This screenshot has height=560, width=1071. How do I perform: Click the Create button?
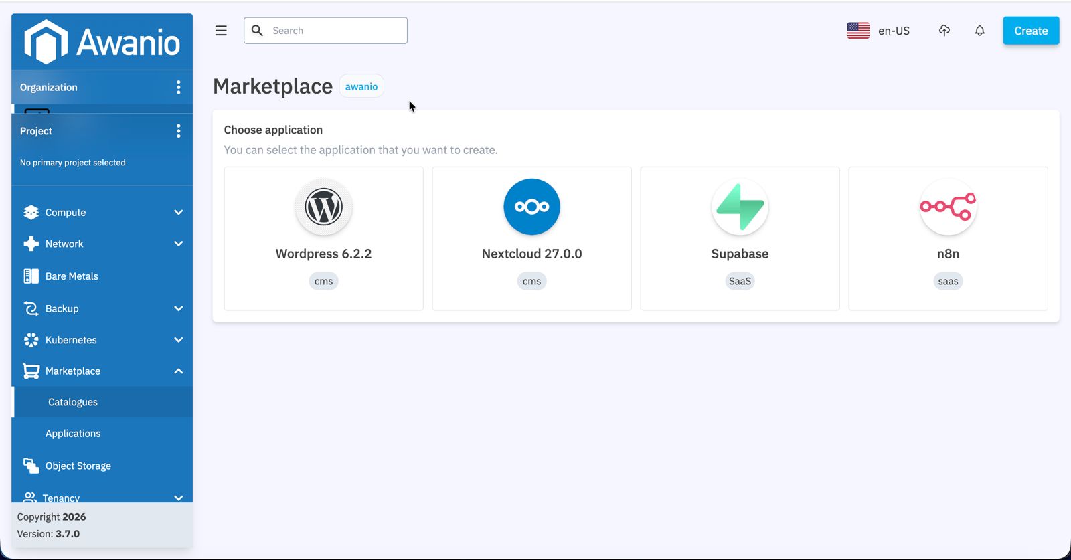point(1031,31)
